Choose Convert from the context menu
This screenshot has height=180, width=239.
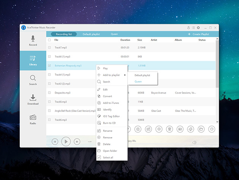point(112,96)
